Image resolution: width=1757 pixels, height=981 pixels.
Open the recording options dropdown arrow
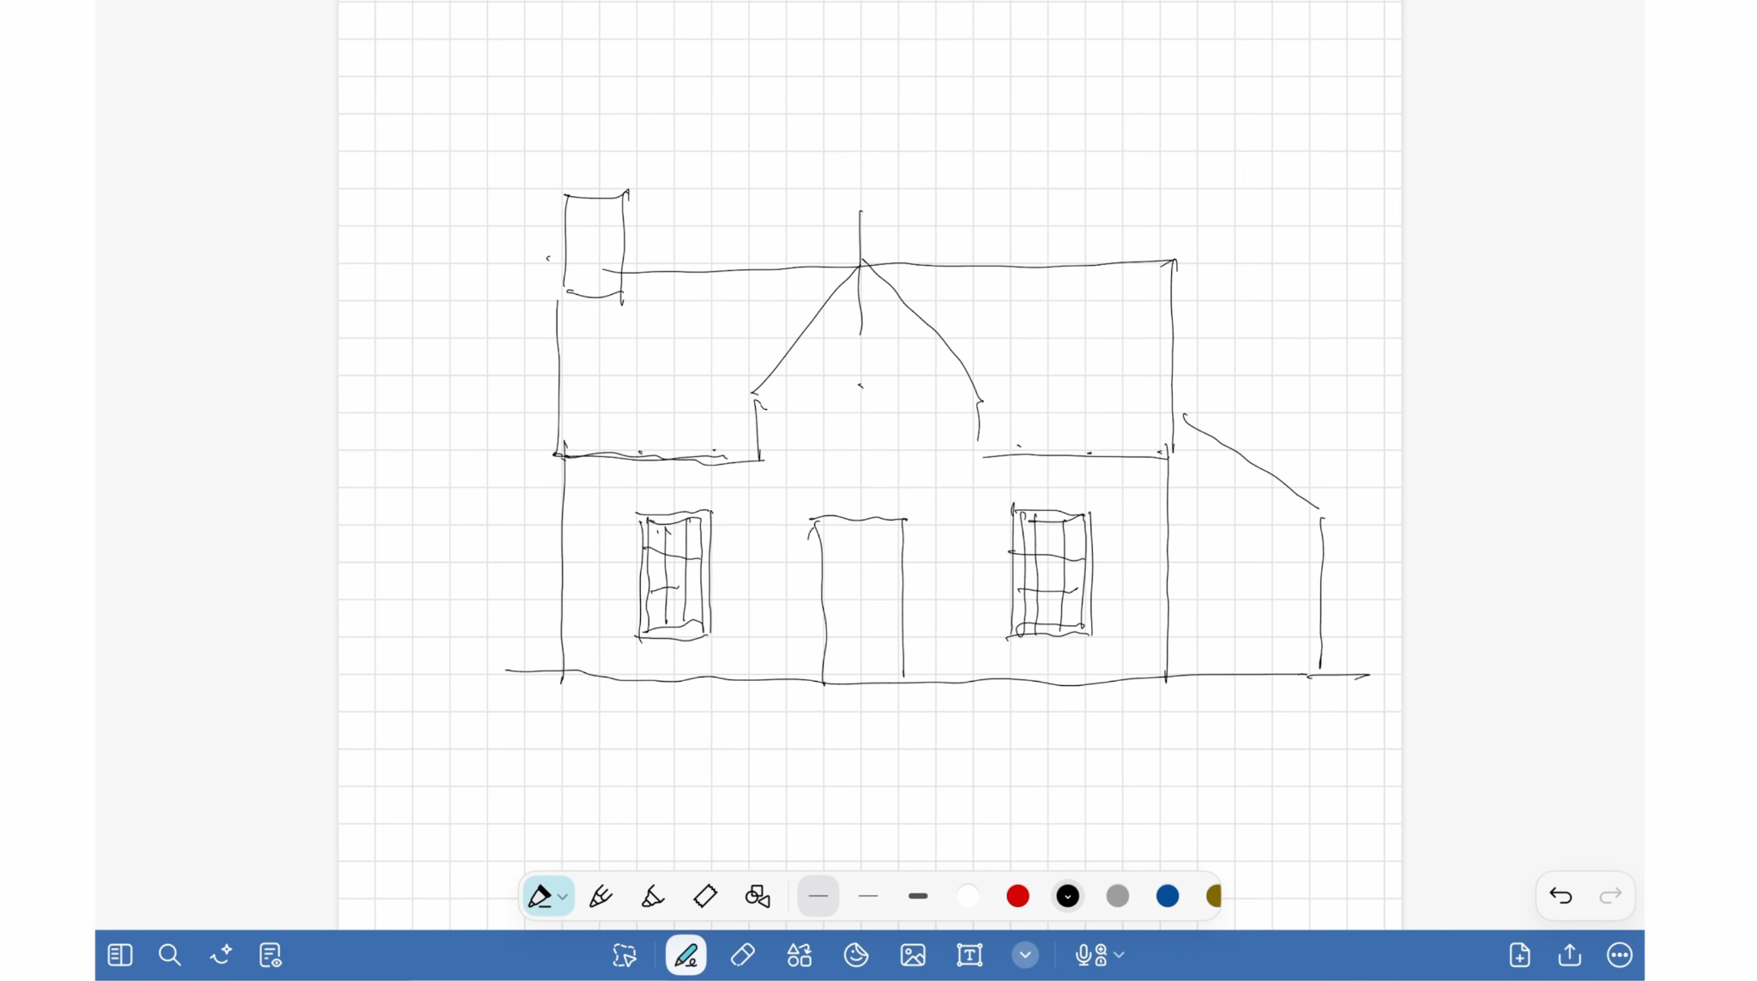pos(1120,955)
